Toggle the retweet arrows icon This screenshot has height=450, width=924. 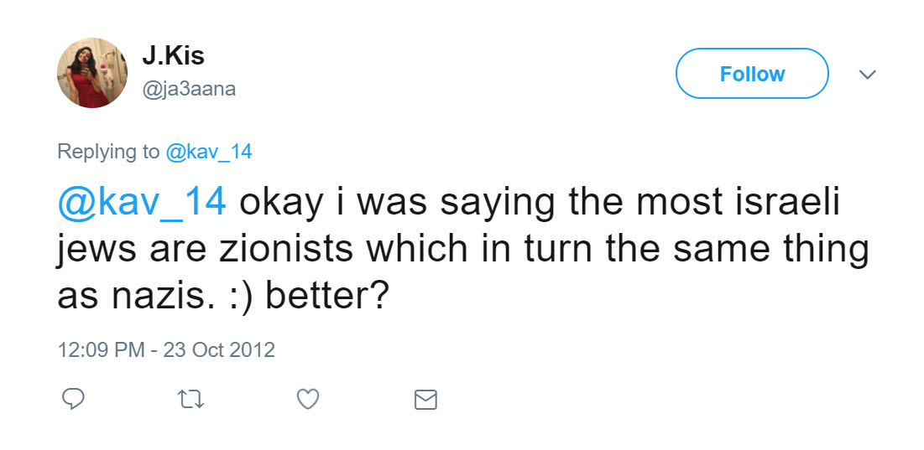(191, 399)
